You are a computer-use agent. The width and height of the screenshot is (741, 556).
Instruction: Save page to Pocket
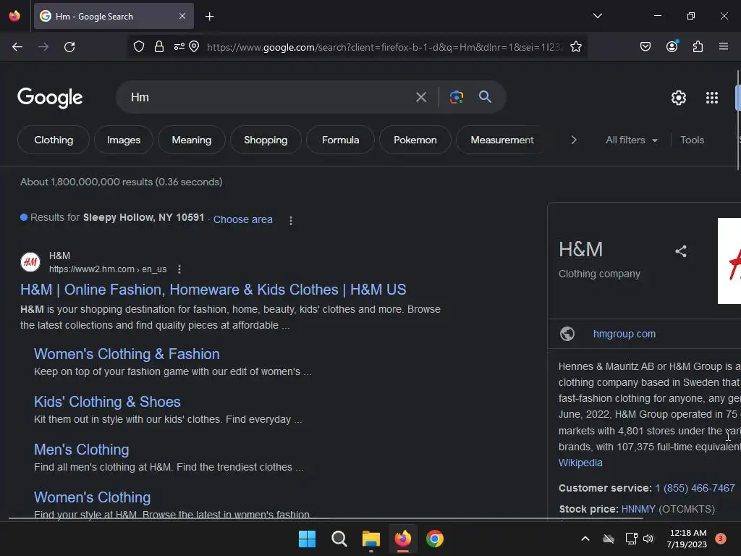pos(645,47)
